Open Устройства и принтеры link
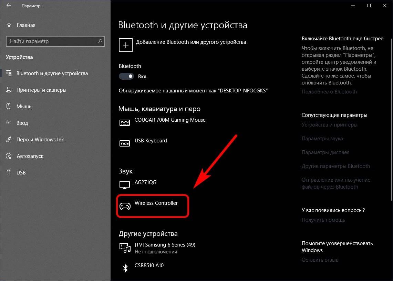This screenshot has width=393, height=281. pos(329,125)
